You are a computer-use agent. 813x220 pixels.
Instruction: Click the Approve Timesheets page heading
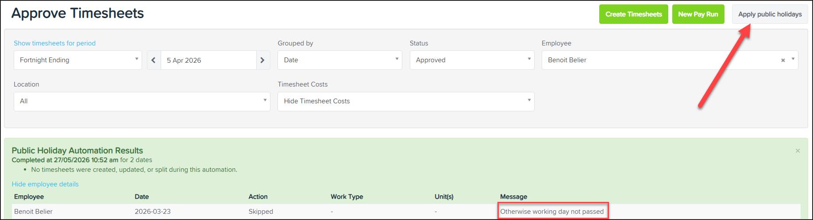coord(77,13)
